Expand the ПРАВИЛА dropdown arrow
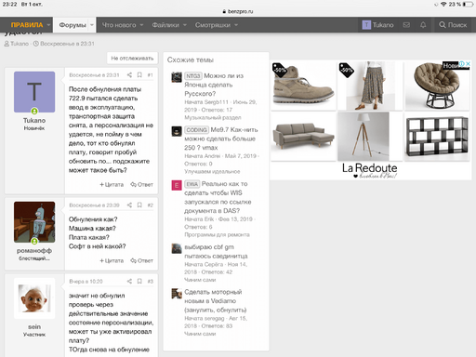The image size is (476, 357). 48,25
